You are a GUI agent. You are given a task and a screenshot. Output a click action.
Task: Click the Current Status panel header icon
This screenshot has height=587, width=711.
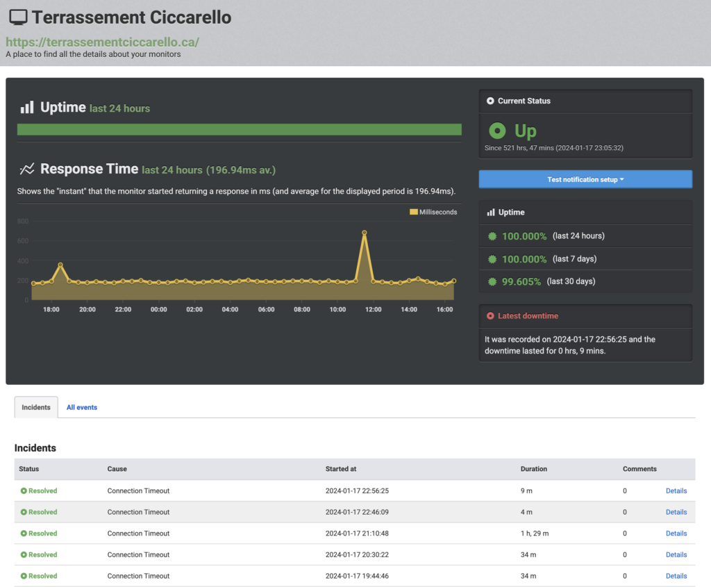(x=490, y=101)
